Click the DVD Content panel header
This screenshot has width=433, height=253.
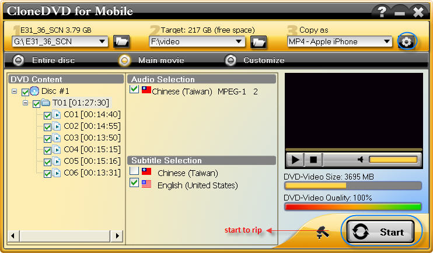coord(66,79)
